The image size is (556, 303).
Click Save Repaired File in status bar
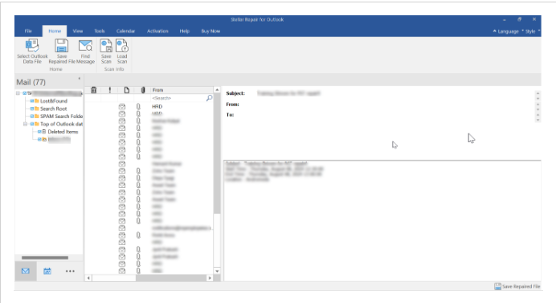coord(517,286)
